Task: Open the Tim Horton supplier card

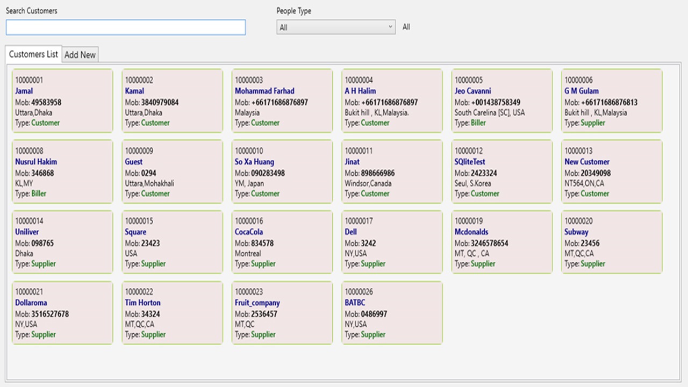Action: click(172, 312)
